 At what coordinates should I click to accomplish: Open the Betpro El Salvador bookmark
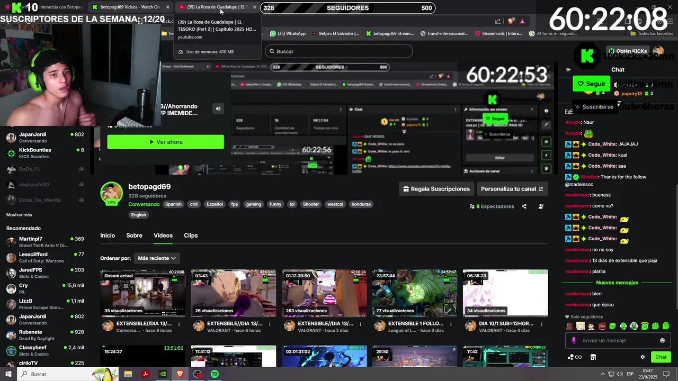[x=335, y=33]
